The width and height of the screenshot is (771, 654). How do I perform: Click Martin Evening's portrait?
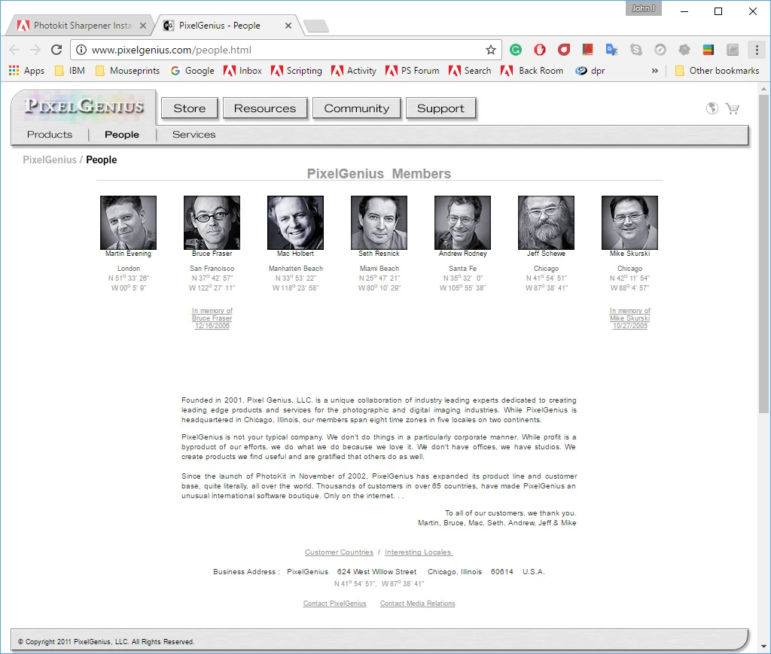click(128, 223)
